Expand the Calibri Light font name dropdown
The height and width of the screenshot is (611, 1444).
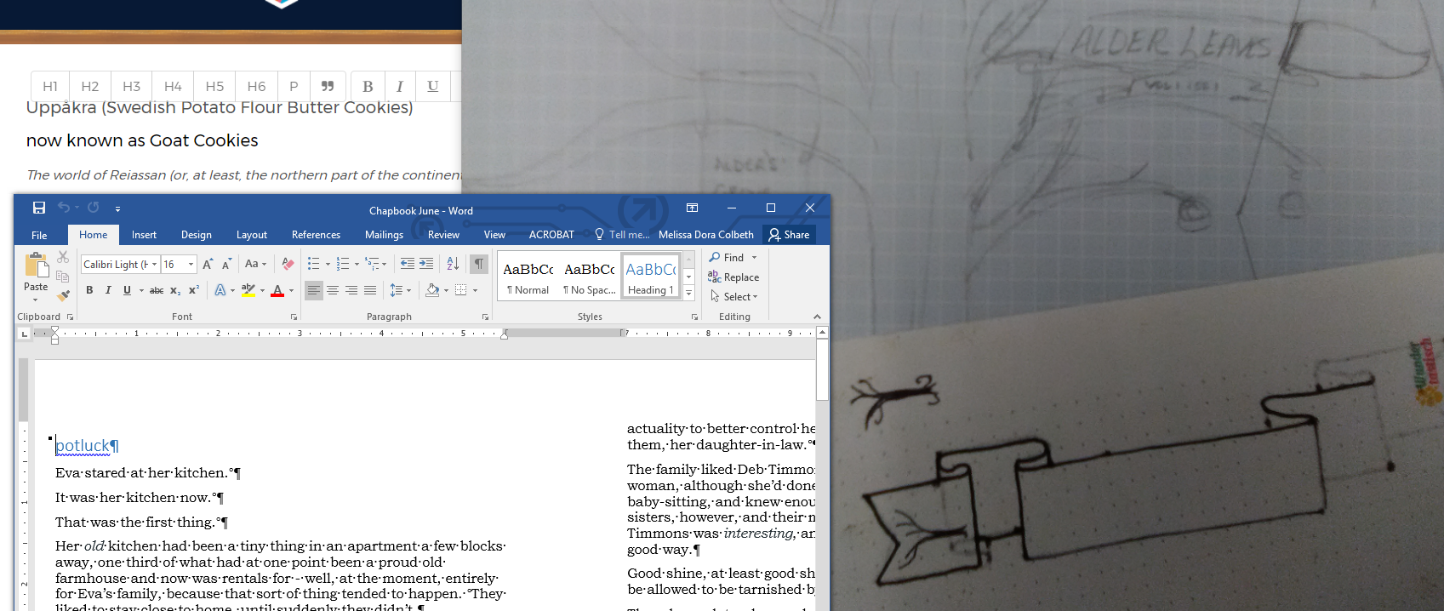tap(154, 265)
